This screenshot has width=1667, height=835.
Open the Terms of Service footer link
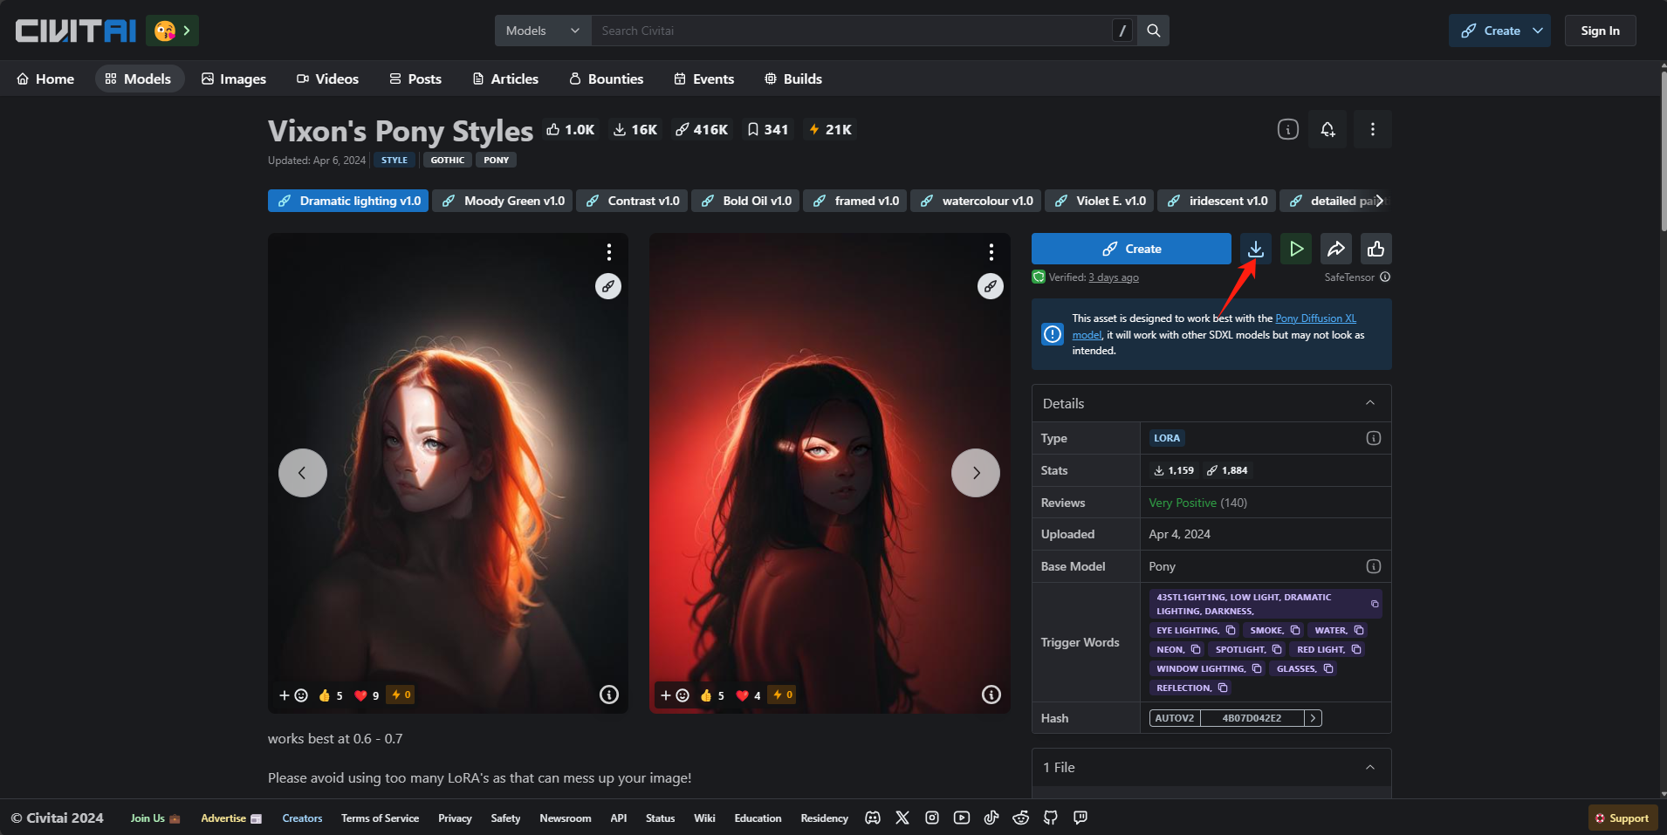380,818
